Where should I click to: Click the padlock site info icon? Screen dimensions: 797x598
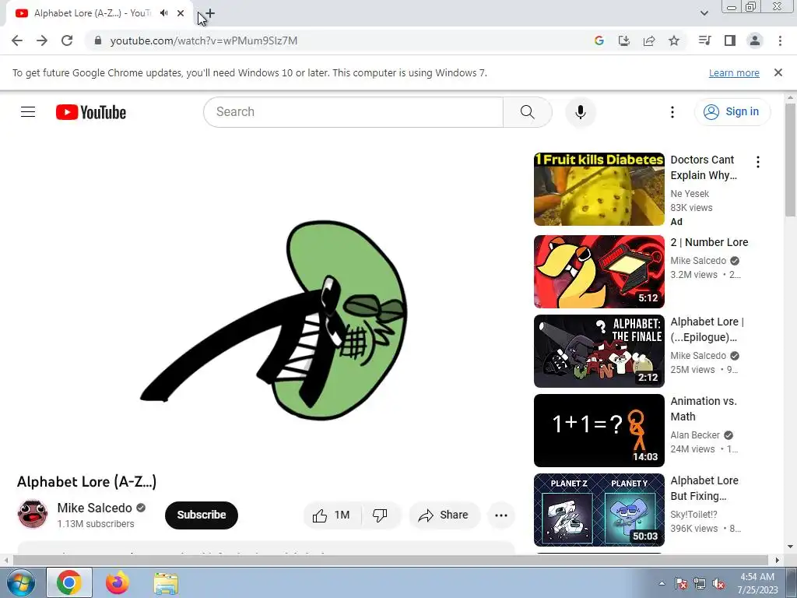point(98,40)
